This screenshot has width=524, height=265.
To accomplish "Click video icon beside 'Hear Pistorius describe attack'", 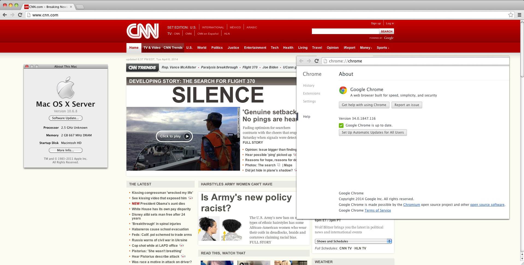I will pyautogui.click(x=183, y=257).
